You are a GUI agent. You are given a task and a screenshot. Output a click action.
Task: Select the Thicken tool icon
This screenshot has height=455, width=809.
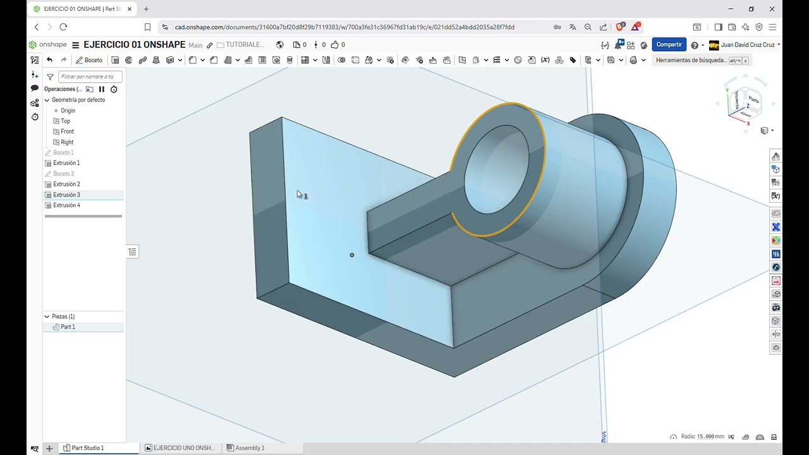pyautogui.click(x=170, y=60)
